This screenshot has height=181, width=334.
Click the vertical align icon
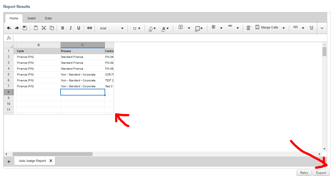coord(230,26)
